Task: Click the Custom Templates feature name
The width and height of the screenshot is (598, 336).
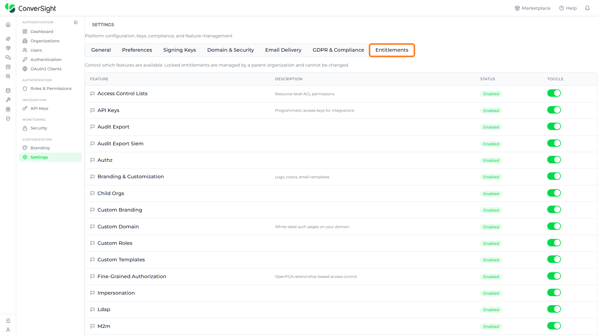Action: tap(121, 260)
